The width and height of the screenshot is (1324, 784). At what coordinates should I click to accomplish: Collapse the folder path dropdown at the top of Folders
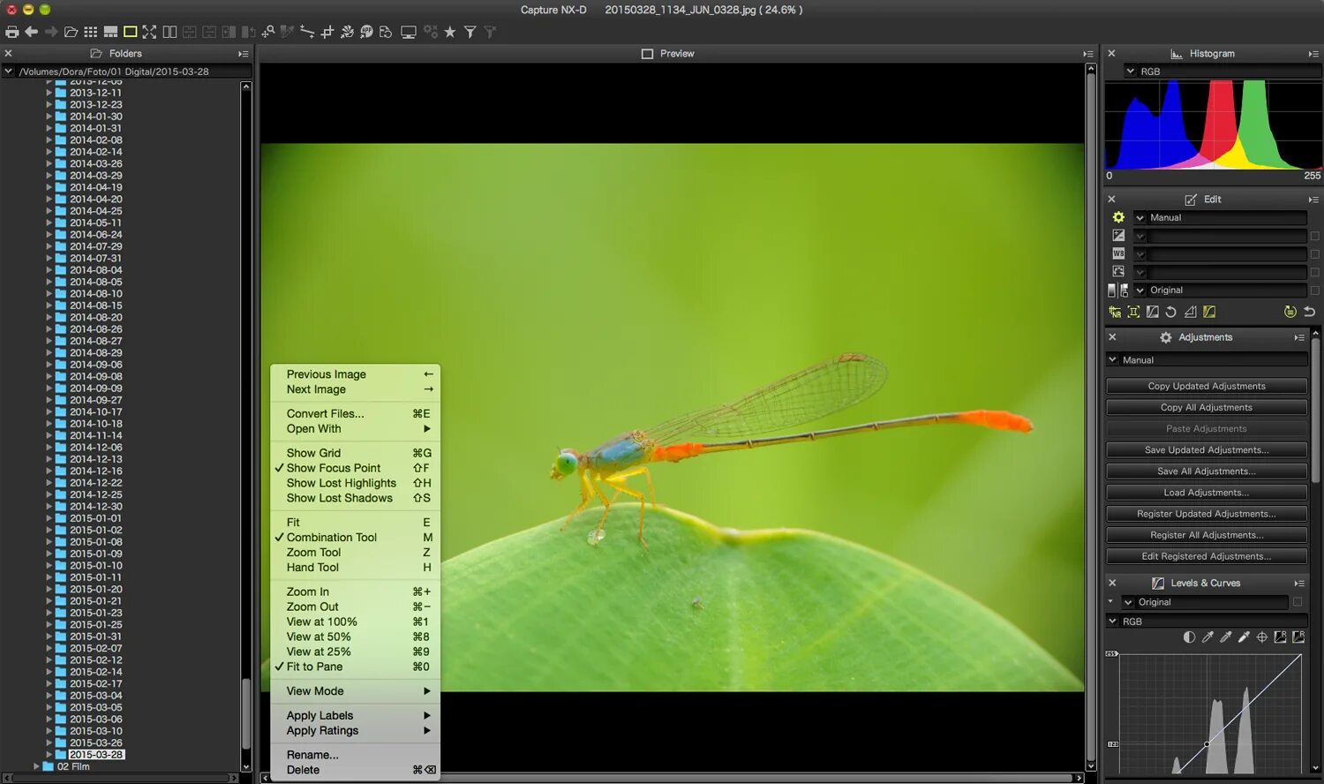tap(9, 72)
